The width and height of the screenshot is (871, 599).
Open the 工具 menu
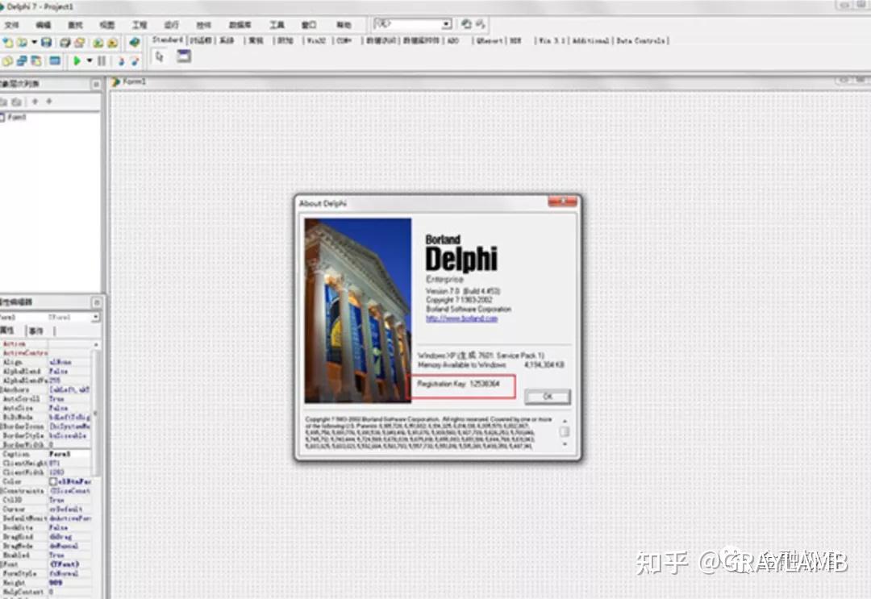click(x=277, y=25)
